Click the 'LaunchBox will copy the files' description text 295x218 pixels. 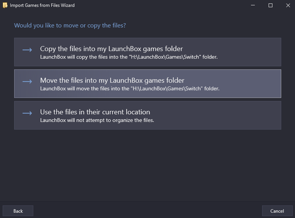point(129,57)
